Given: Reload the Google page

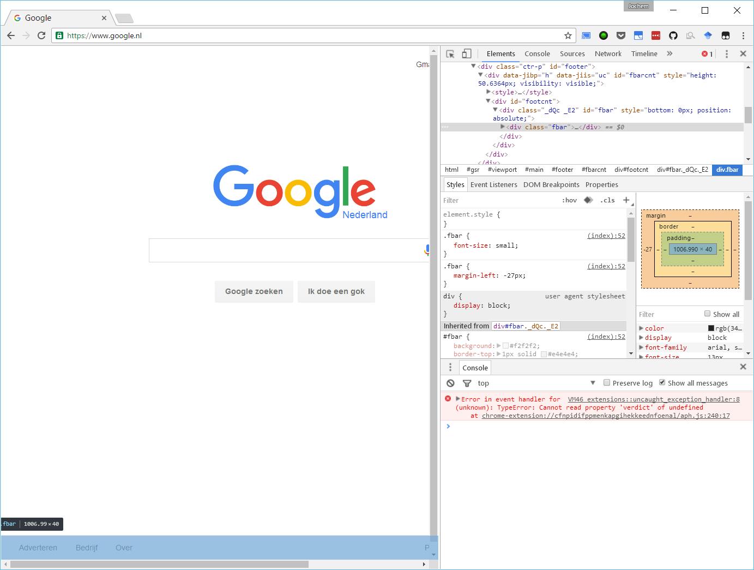Looking at the screenshot, I should click(41, 35).
